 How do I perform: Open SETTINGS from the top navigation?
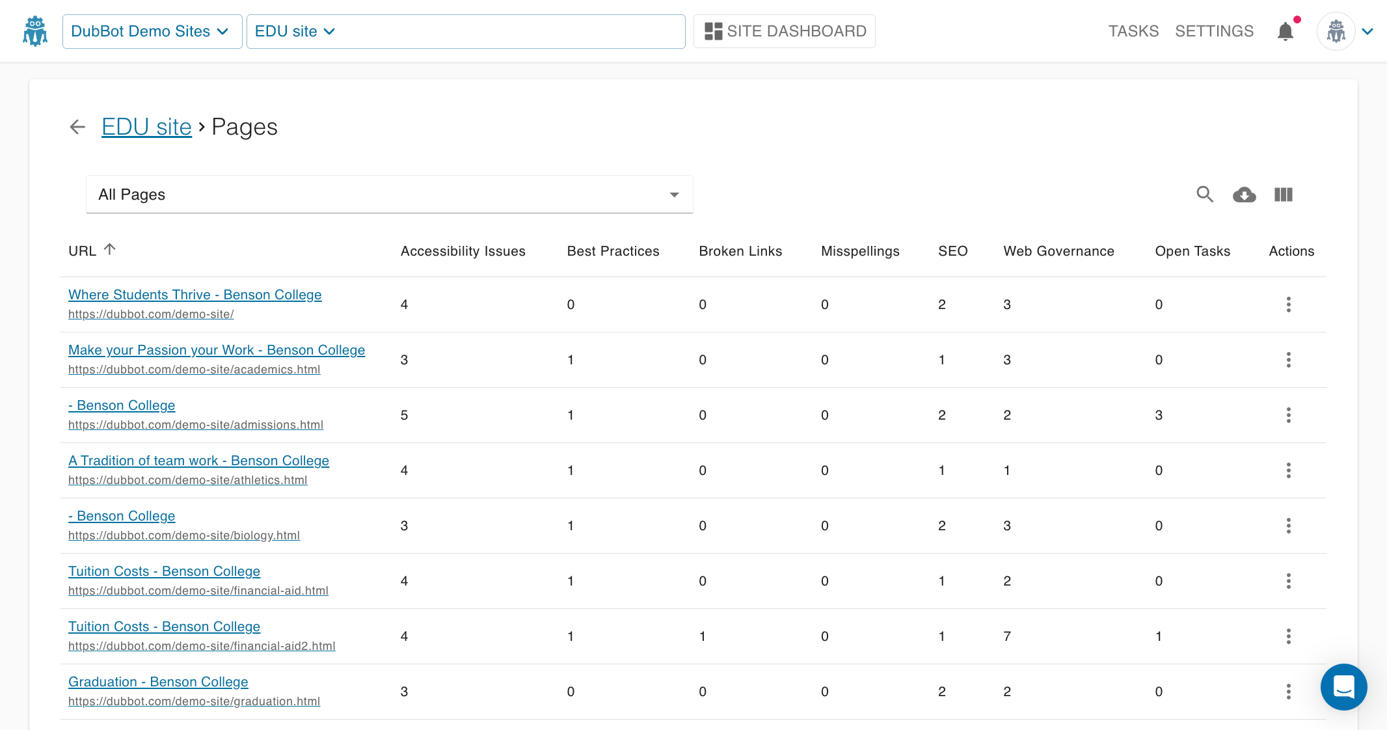pyautogui.click(x=1214, y=31)
